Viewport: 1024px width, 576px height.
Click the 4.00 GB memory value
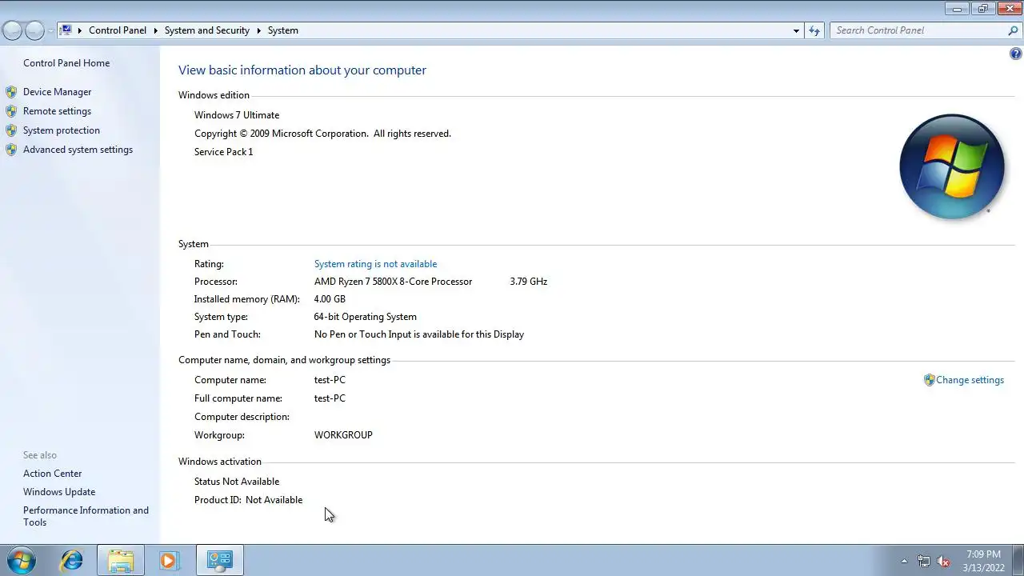pos(330,299)
